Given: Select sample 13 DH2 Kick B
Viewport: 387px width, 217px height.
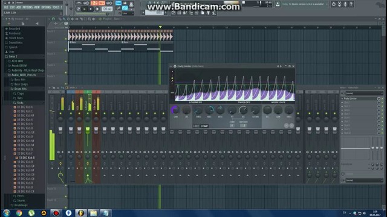Looking at the screenshot, I should point(27,158).
